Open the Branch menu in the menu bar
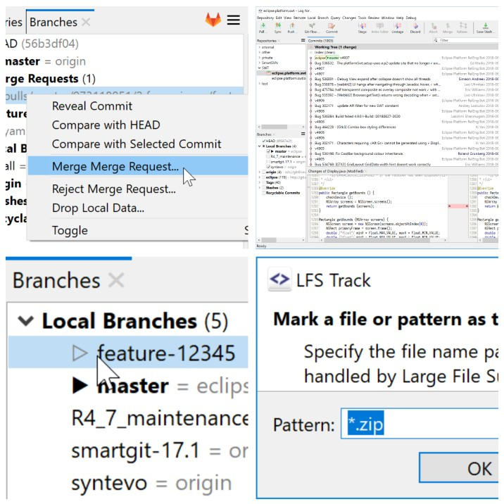Viewport: 504px width, 504px height. pos(323,18)
